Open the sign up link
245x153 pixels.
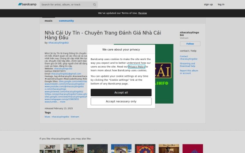tap(208, 4)
